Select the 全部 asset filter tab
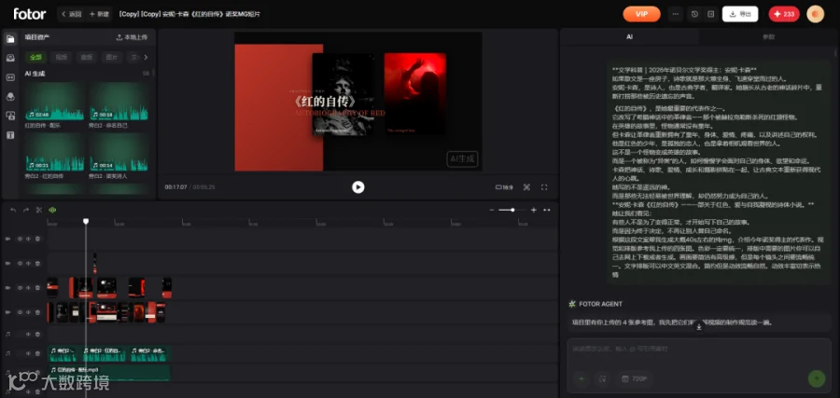 click(35, 57)
